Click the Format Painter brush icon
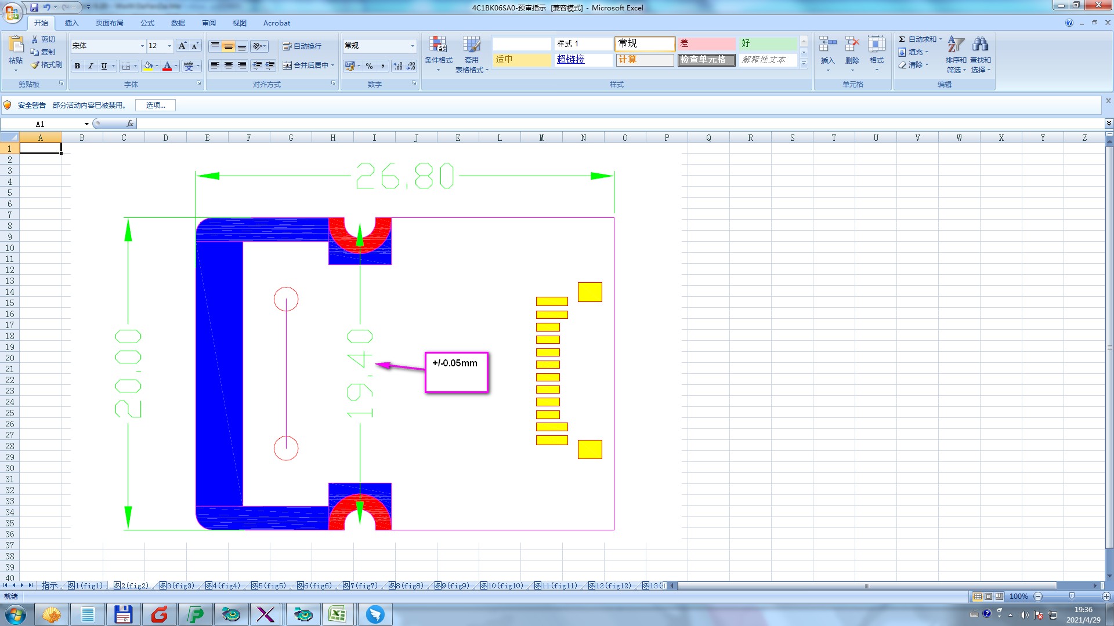 point(35,65)
